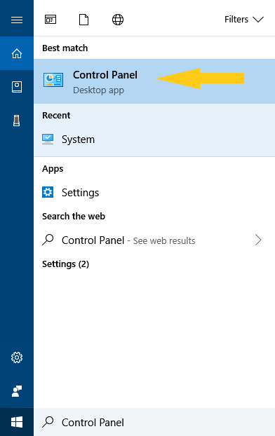Click the devices tower icon in sidebar
Screen dimensions: 275x436
click(x=17, y=121)
